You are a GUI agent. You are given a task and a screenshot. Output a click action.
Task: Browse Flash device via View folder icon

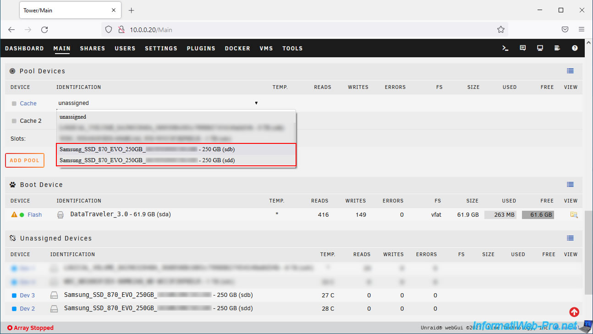[574, 214]
